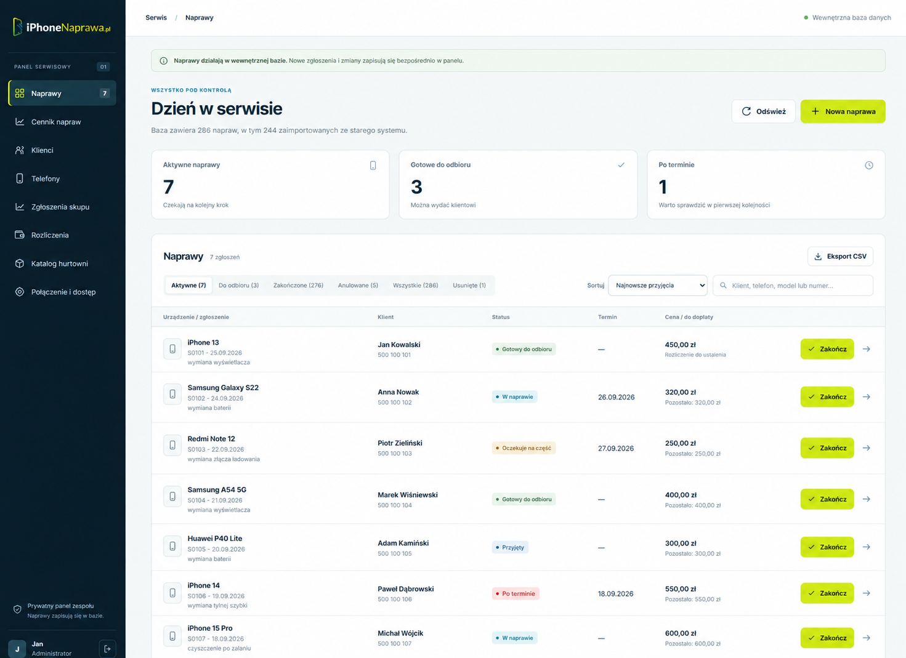Click the Klient column header
The height and width of the screenshot is (658, 906).
pos(386,317)
